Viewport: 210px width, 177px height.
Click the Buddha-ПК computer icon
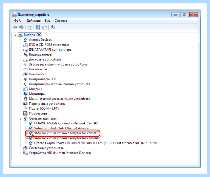click(x=20, y=35)
